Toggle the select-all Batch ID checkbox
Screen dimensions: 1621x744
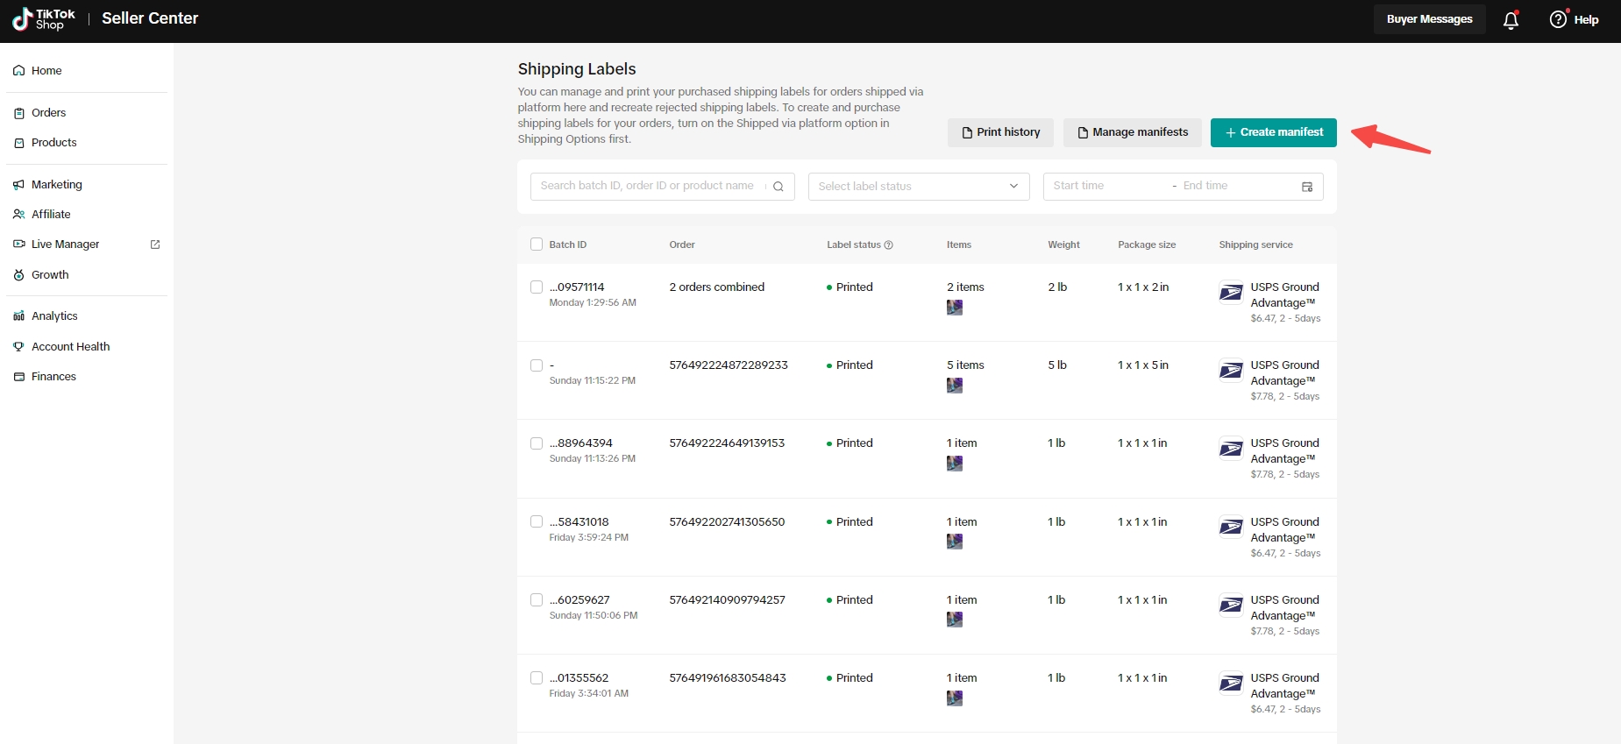tap(537, 244)
